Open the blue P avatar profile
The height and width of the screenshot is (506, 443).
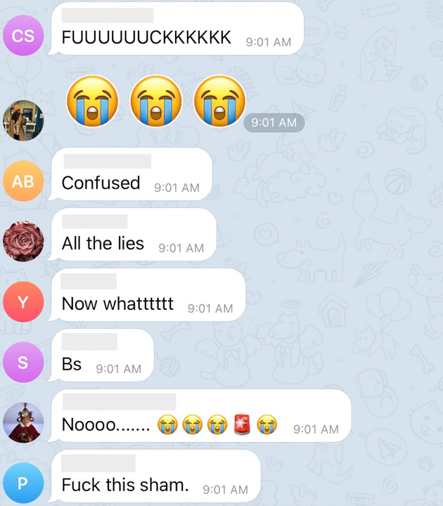(23, 483)
